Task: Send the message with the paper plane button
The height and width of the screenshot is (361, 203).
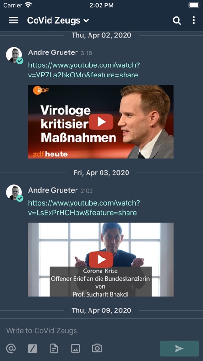Action: 179,348
